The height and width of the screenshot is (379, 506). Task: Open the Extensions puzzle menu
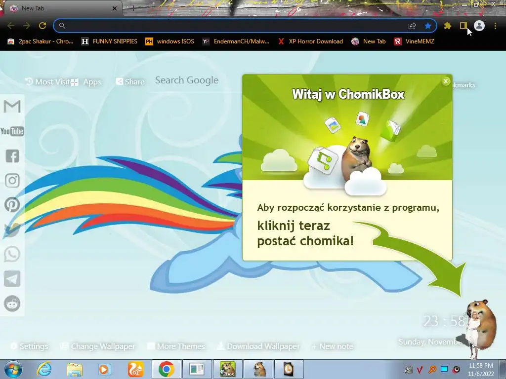point(448,26)
